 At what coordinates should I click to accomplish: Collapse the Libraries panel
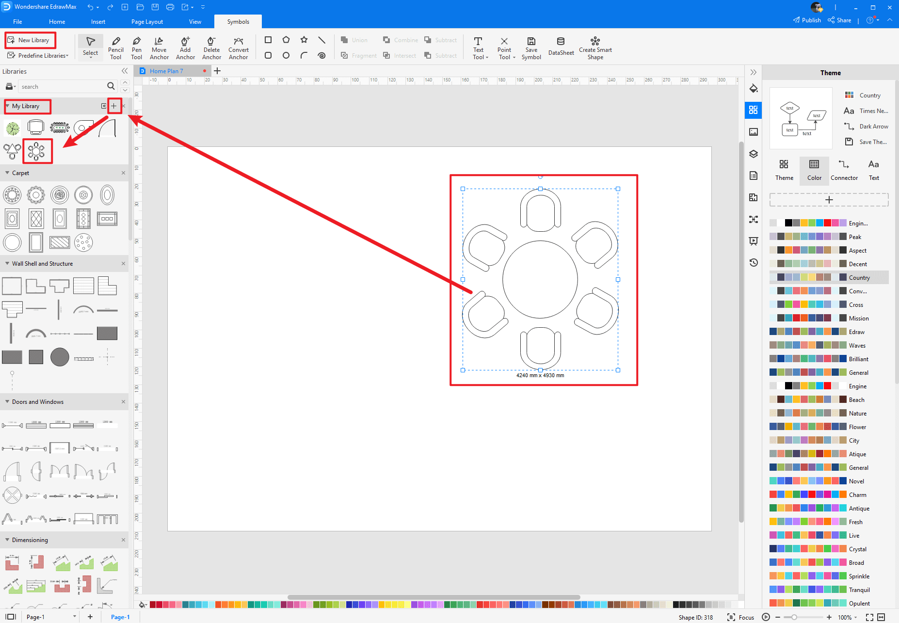coord(125,71)
